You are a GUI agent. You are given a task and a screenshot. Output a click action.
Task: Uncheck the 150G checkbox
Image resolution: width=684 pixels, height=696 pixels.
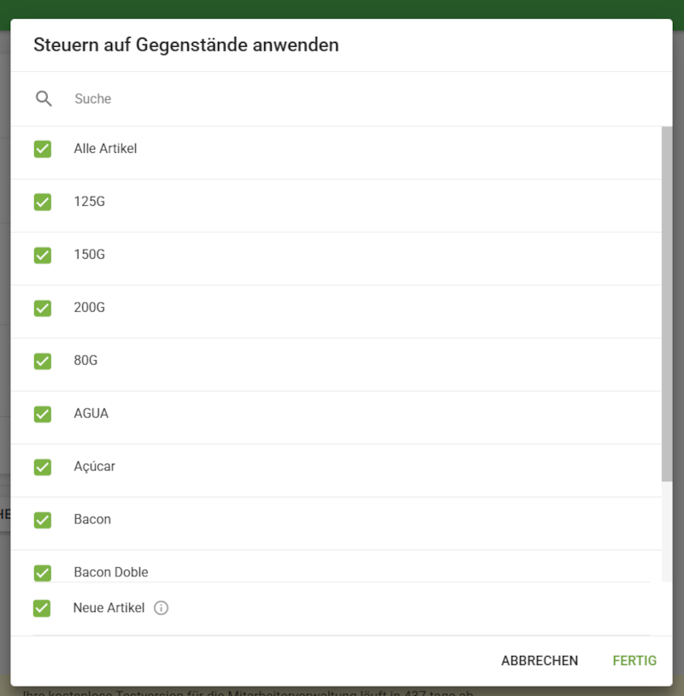click(x=43, y=255)
